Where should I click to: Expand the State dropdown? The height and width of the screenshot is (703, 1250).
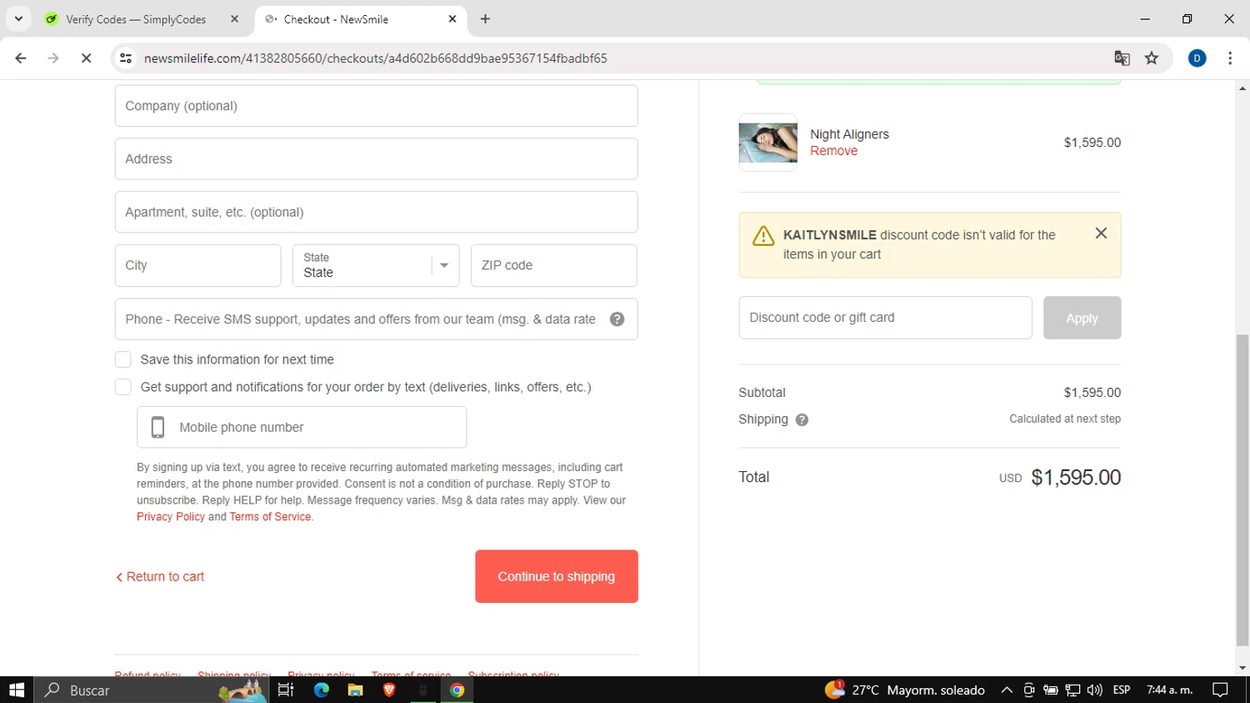pos(376,265)
